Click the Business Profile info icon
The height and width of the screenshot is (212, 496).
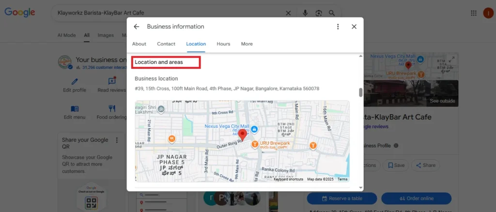point(396,146)
